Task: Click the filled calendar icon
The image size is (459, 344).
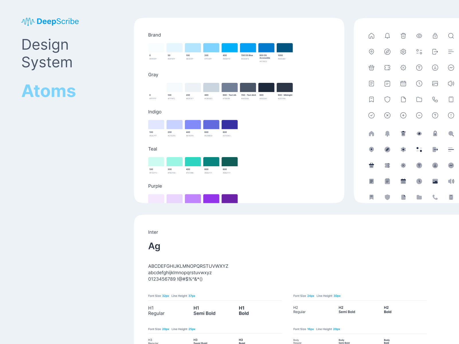Action: (403, 181)
